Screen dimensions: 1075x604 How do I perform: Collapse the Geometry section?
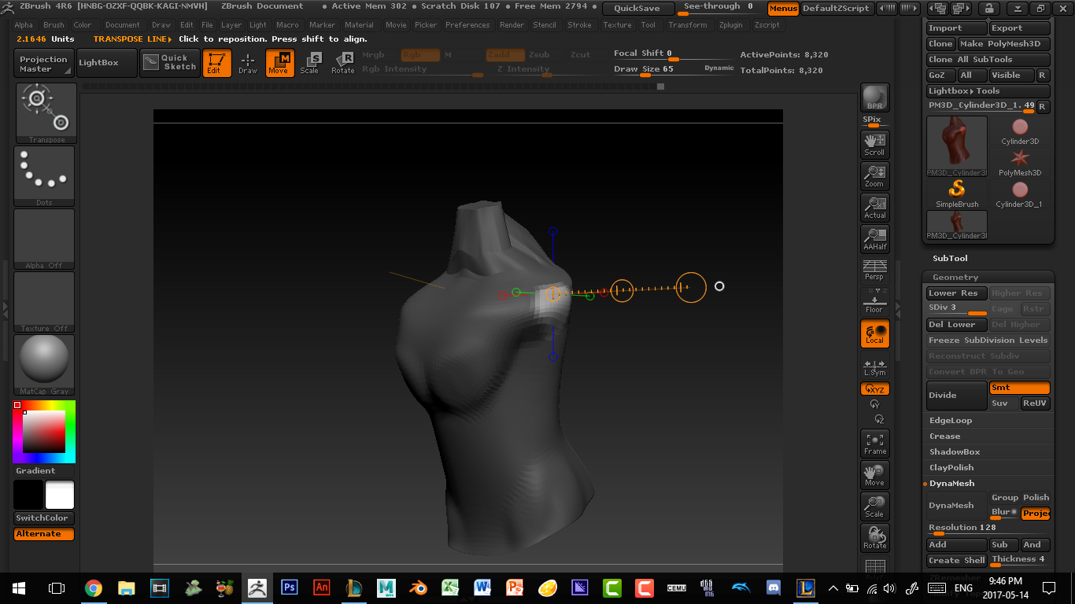coord(955,278)
